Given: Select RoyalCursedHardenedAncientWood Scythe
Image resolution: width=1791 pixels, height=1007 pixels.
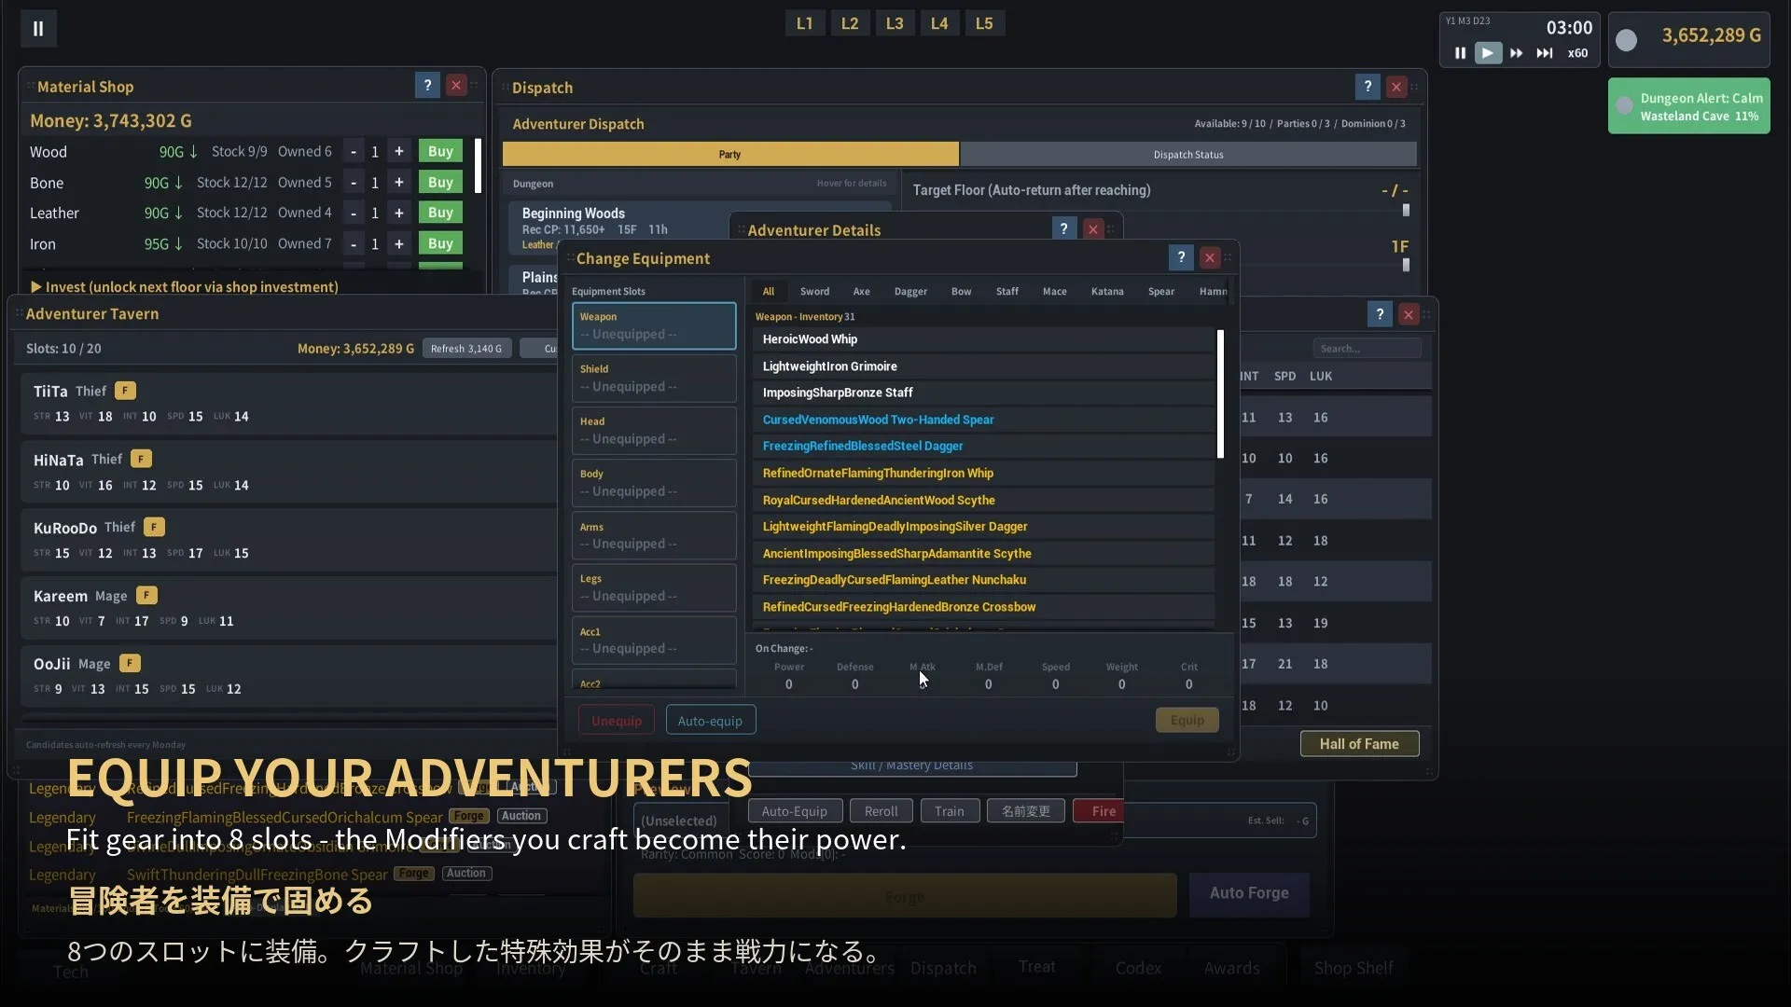Looking at the screenshot, I should (x=983, y=500).
